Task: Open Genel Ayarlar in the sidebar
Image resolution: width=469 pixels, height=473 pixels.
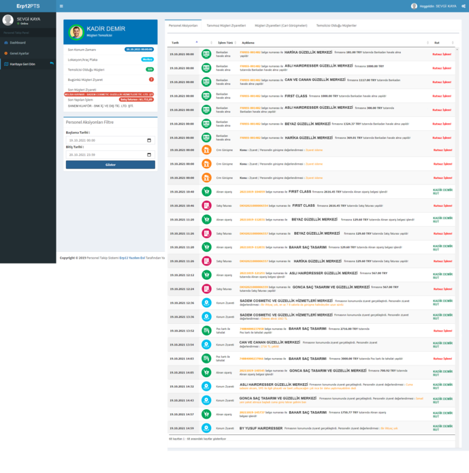Action: 20,52
